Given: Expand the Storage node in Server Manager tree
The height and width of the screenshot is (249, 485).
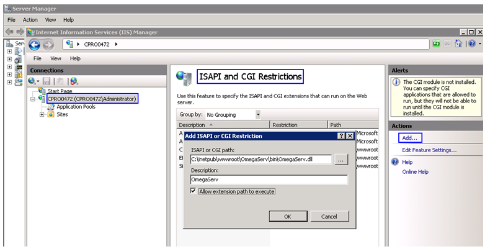Looking at the screenshot, I should 9,82.
